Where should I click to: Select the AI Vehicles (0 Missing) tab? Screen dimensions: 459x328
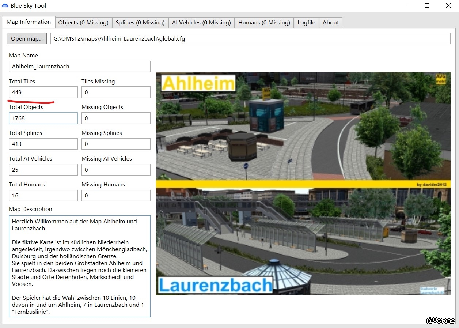tap(201, 23)
